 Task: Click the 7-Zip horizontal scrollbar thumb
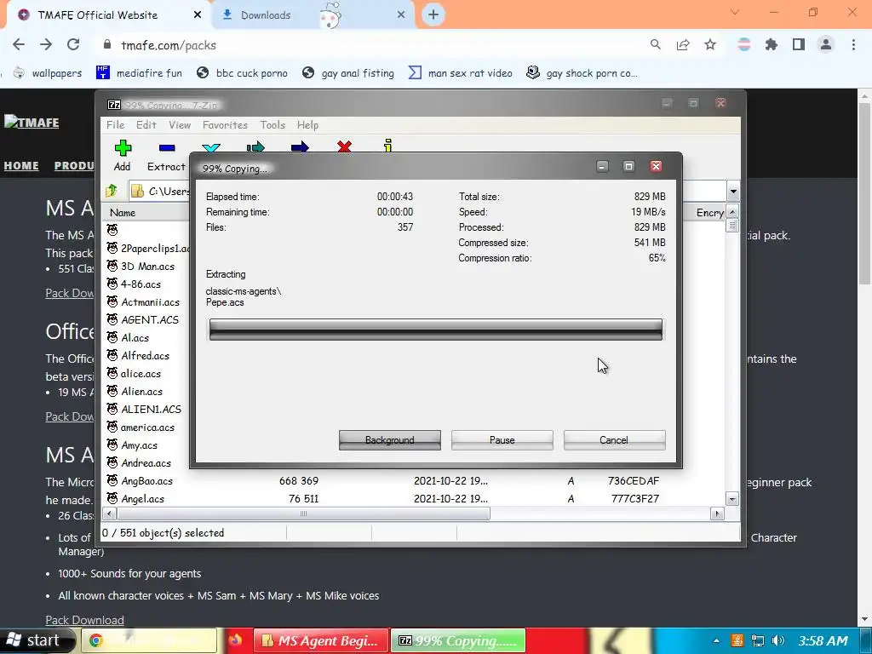coord(304,513)
